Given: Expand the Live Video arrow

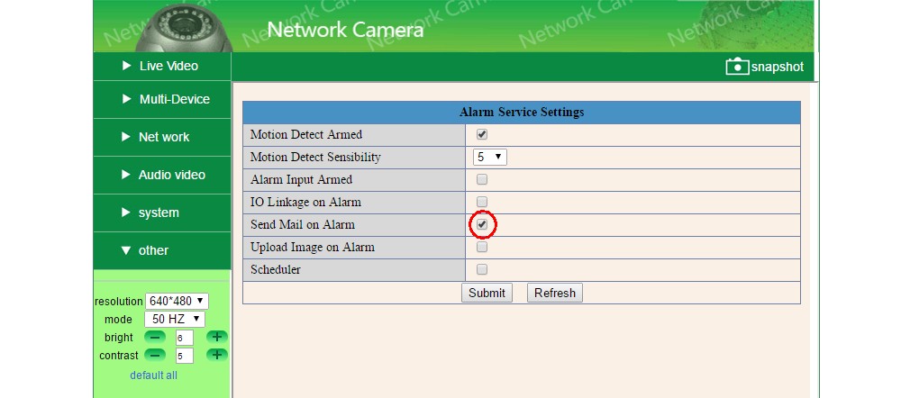Looking at the screenshot, I should tap(127, 66).
